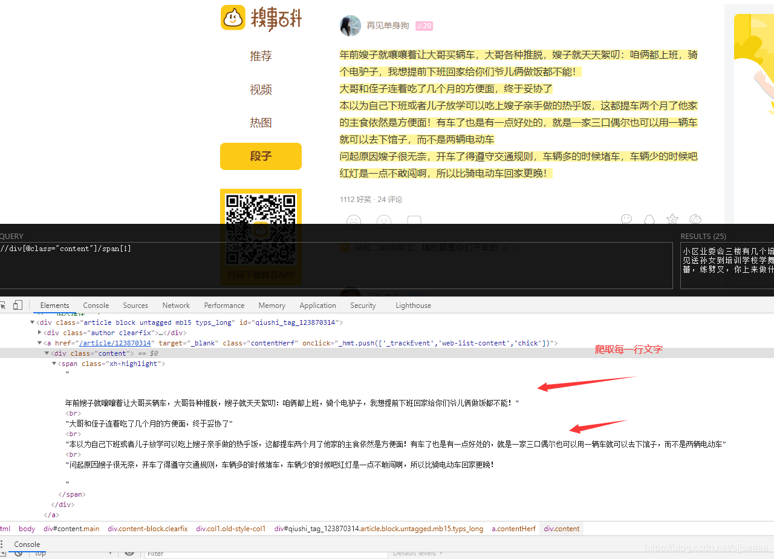The width and height of the screenshot is (774, 559).
Task: Select DOM text starting '问起原因嫂子很无奈'
Action: [279, 465]
